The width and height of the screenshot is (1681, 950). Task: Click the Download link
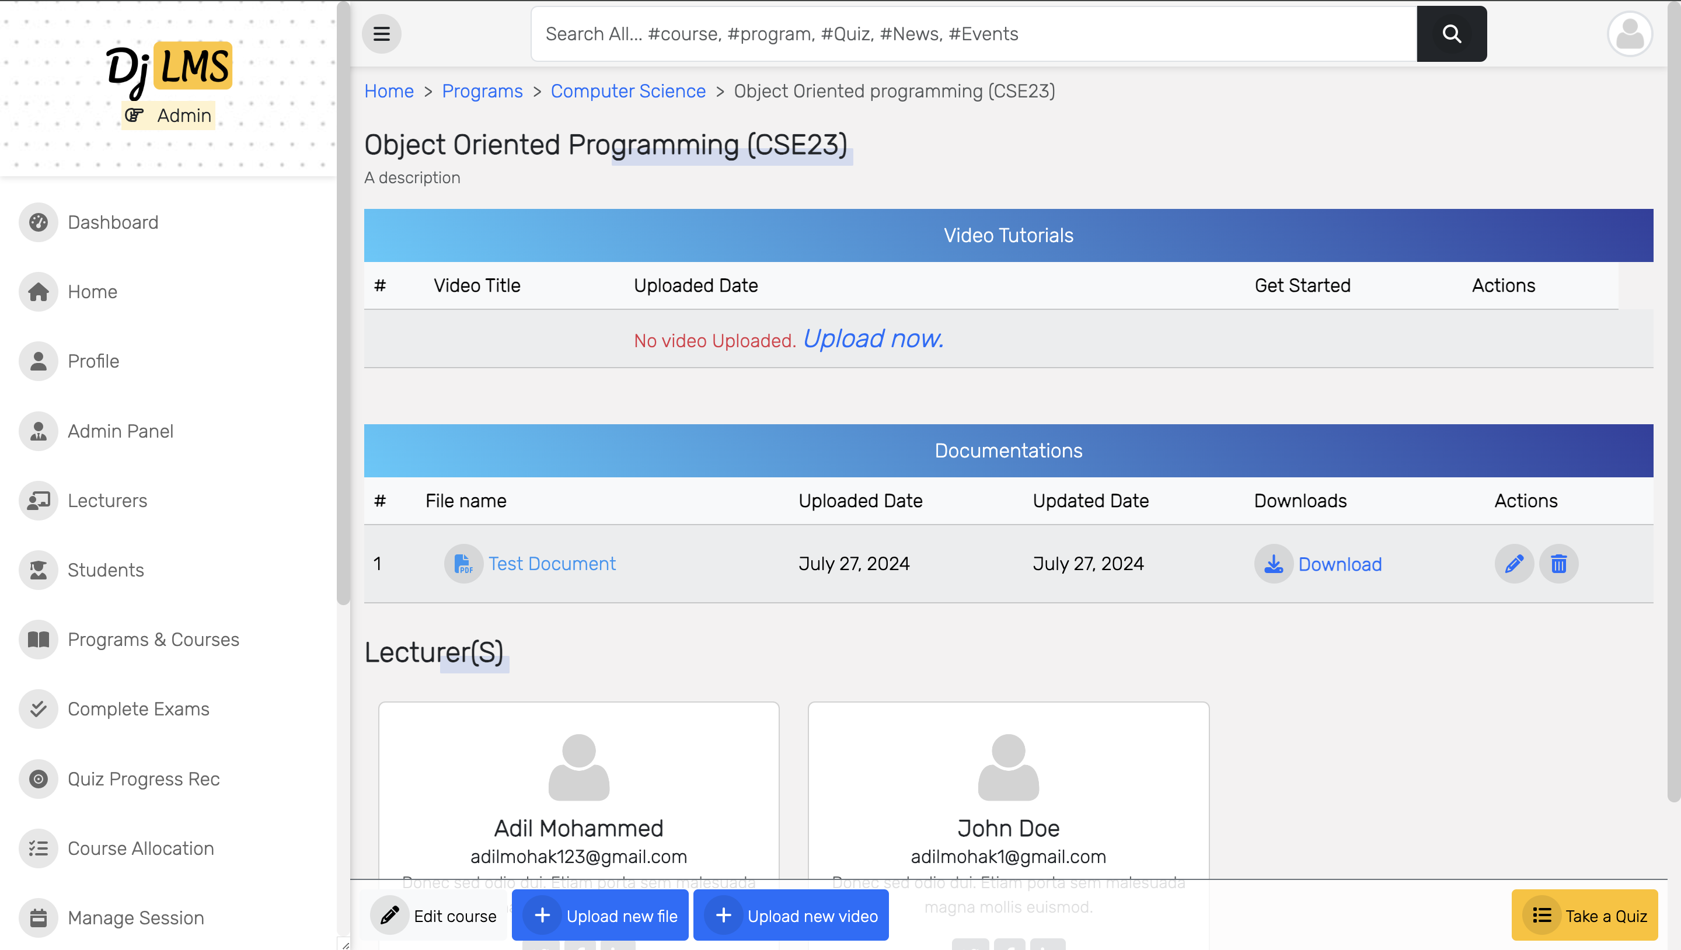(x=1340, y=564)
